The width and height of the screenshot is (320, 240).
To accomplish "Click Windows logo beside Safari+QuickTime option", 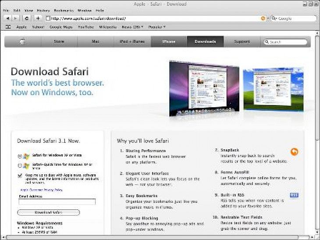I will tap(26, 166).
